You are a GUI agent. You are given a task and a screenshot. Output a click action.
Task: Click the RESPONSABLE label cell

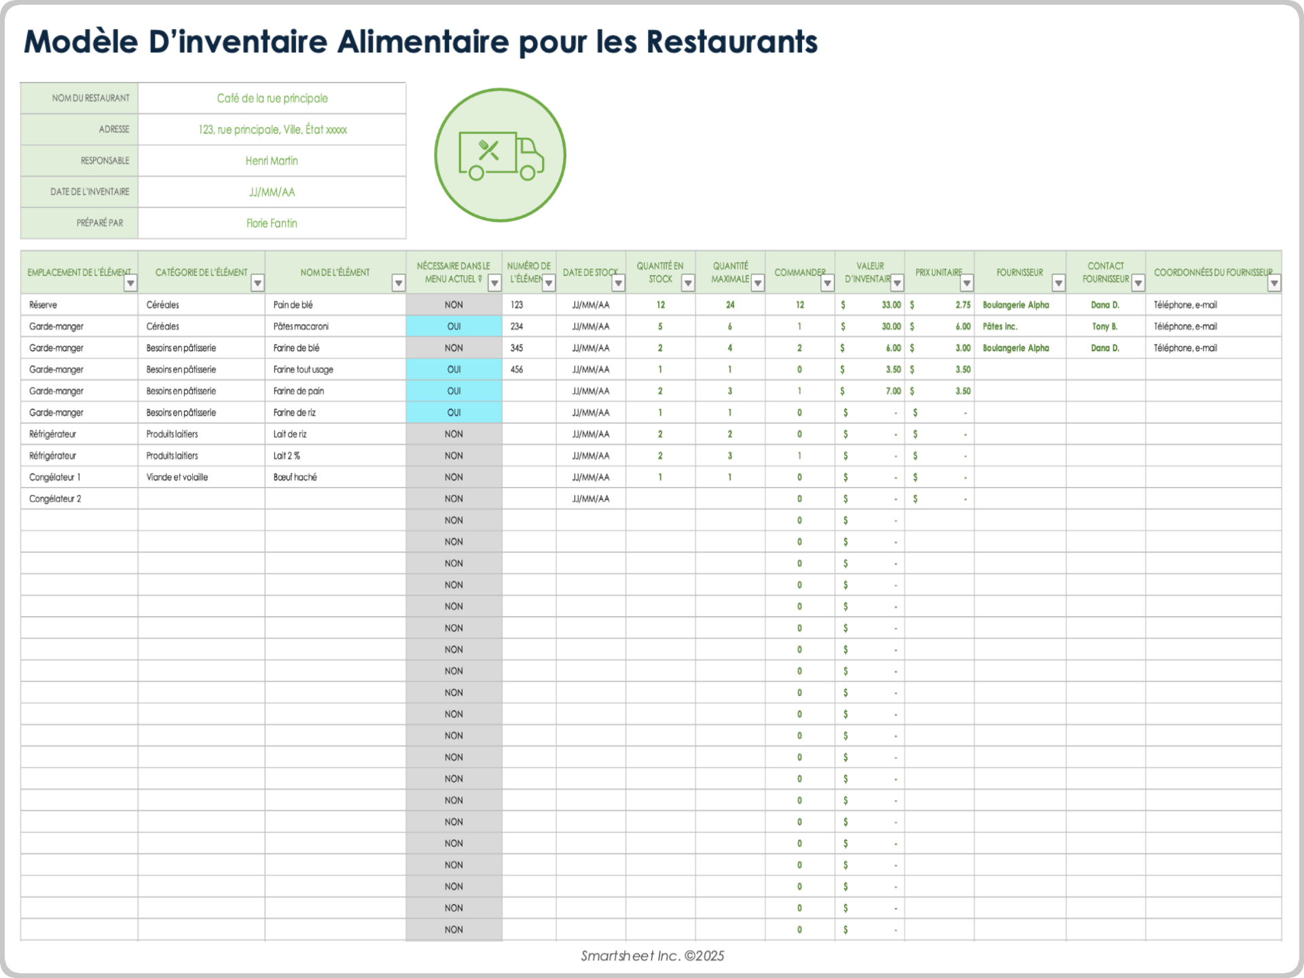pos(79,161)
